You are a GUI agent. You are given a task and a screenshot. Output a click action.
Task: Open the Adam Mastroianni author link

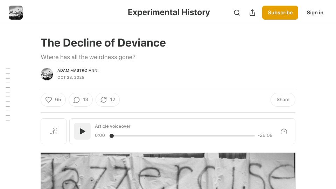[x=78, y=70]
